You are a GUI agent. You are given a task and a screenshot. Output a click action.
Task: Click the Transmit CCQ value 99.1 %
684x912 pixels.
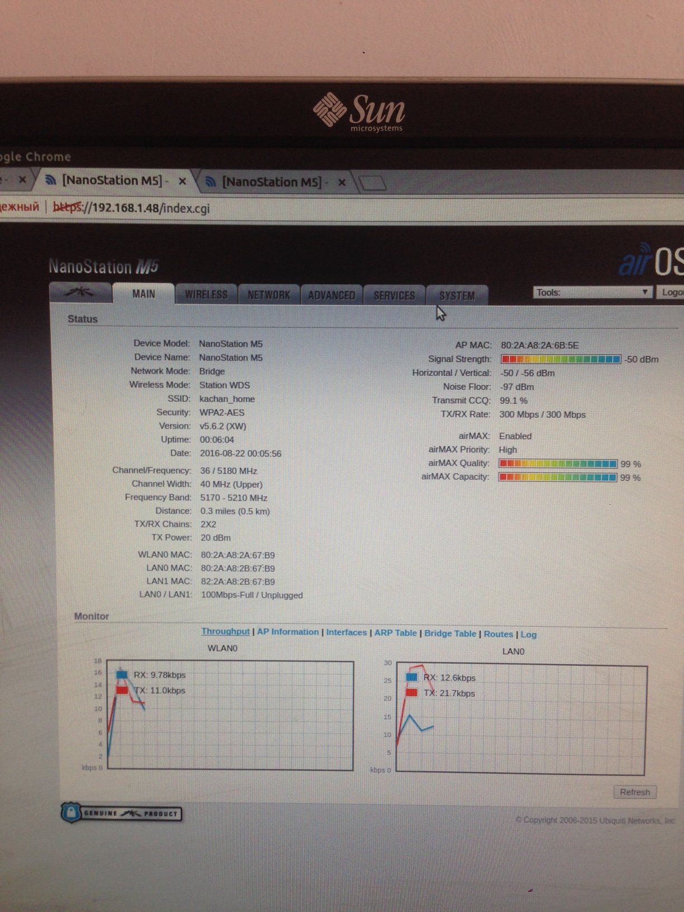click(x=514, y=401)
